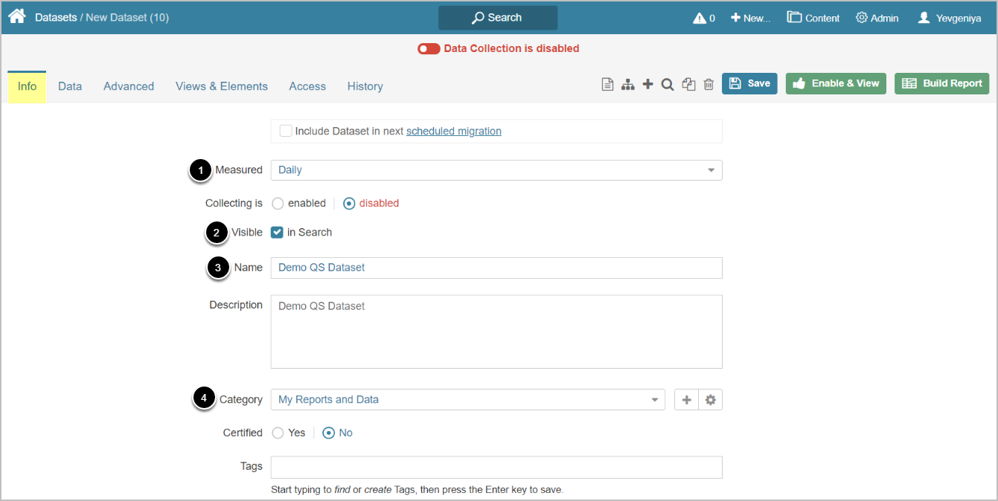Expand the Category dropdown
Image resolution: width=998 pixels, height=501 pixels.
[468, 400]
